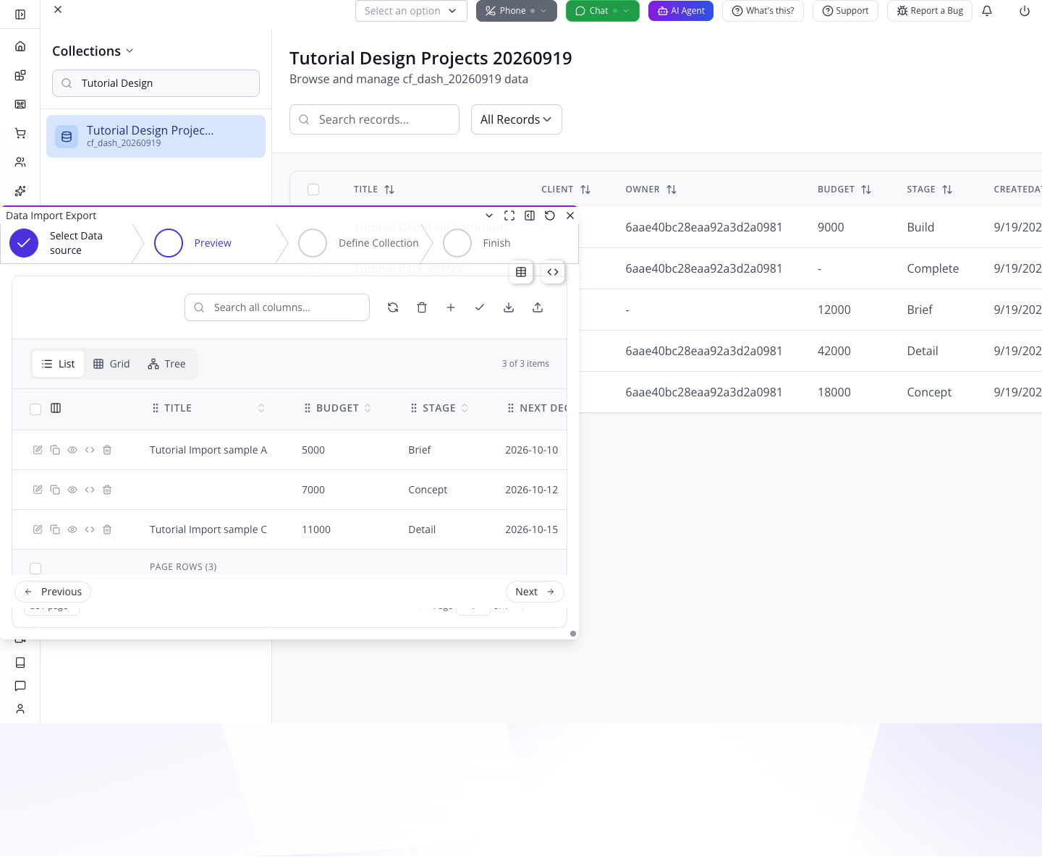This screenshot has width=1042, height=868.
Task: Switch the import preview to code view
Action: (553, 272)
